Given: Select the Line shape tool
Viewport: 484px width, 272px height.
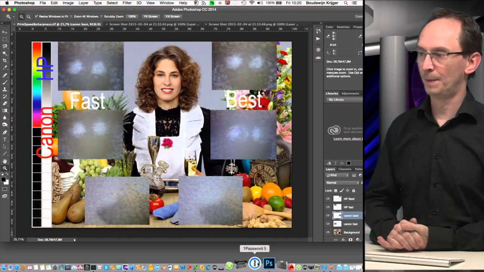Looking at the screenshot, I should [x=5, y=154].
